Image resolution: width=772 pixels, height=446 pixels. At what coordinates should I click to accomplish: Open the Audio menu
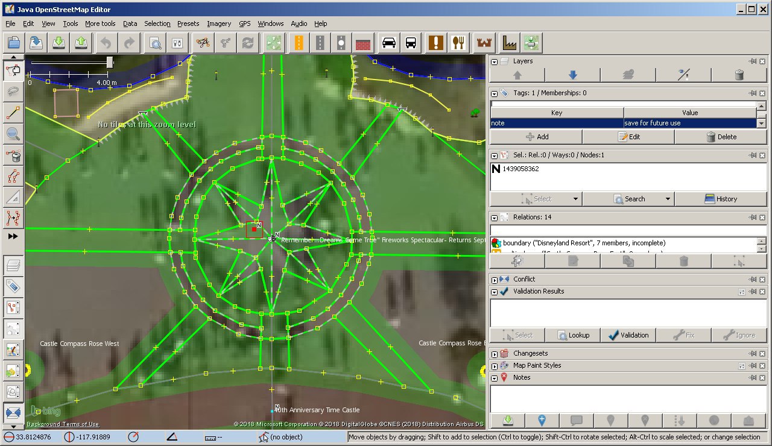299,24
